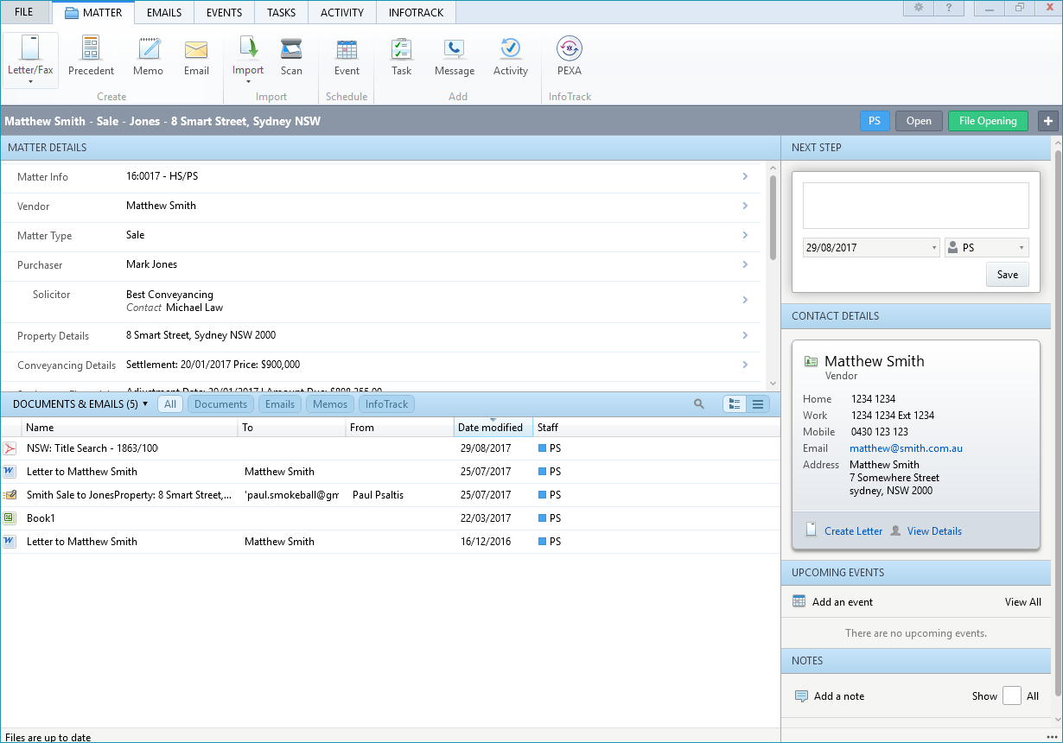Click the Open status button

tap(919, 121)
